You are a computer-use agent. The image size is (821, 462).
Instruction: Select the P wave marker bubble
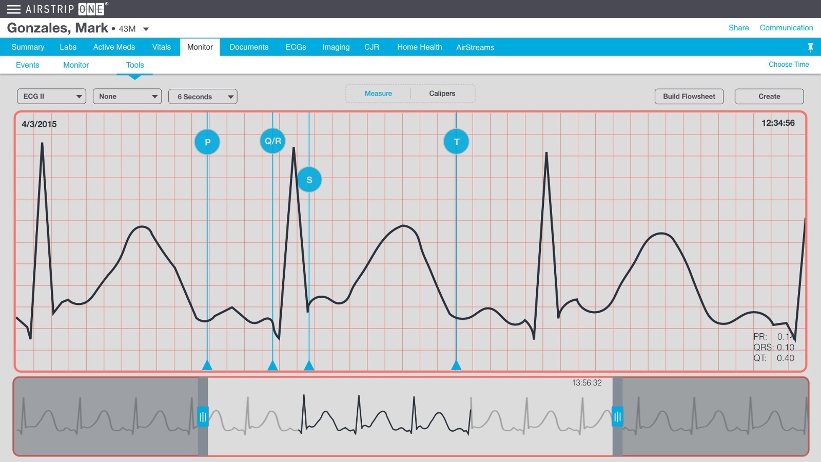[207, 142]
